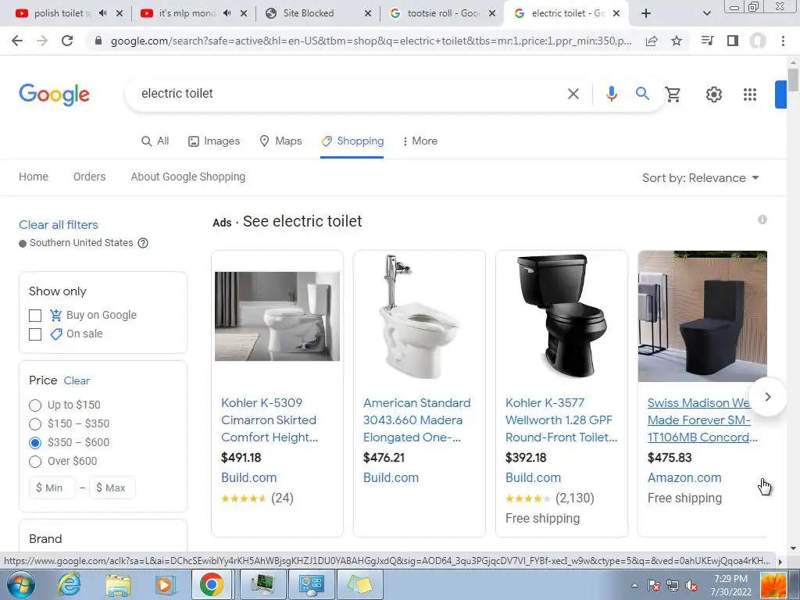The width and height of the screenshot is (800, 600).
Task: Select the Up to $150 price option
Action: [35, 405]
